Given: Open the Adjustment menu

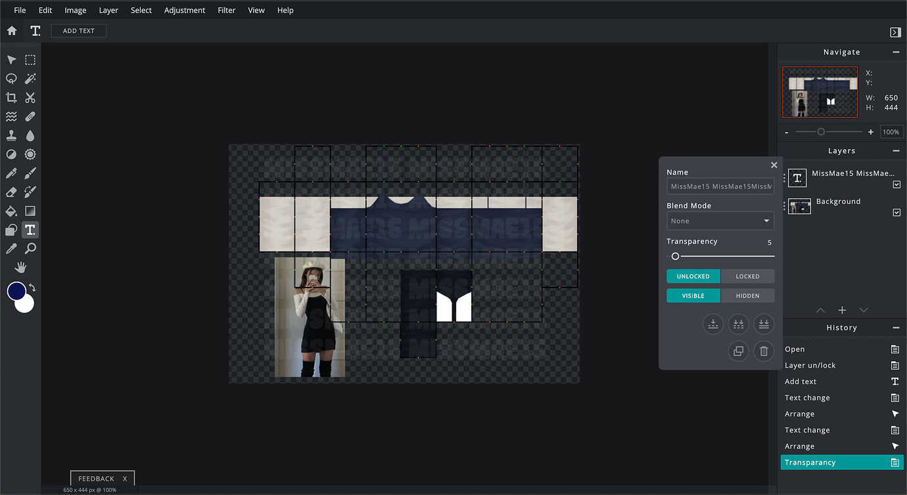Looking at the screenshot, I should point(184,10).
